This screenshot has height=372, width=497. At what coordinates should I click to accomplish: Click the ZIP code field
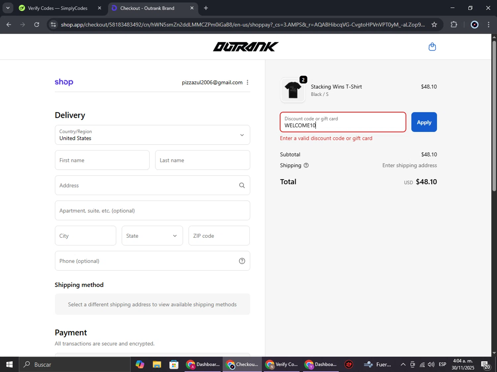219,236
